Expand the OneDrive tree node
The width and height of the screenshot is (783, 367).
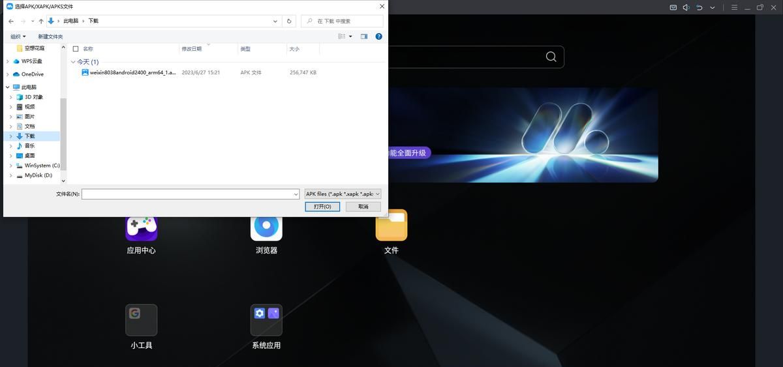click(x=7, y=74)
